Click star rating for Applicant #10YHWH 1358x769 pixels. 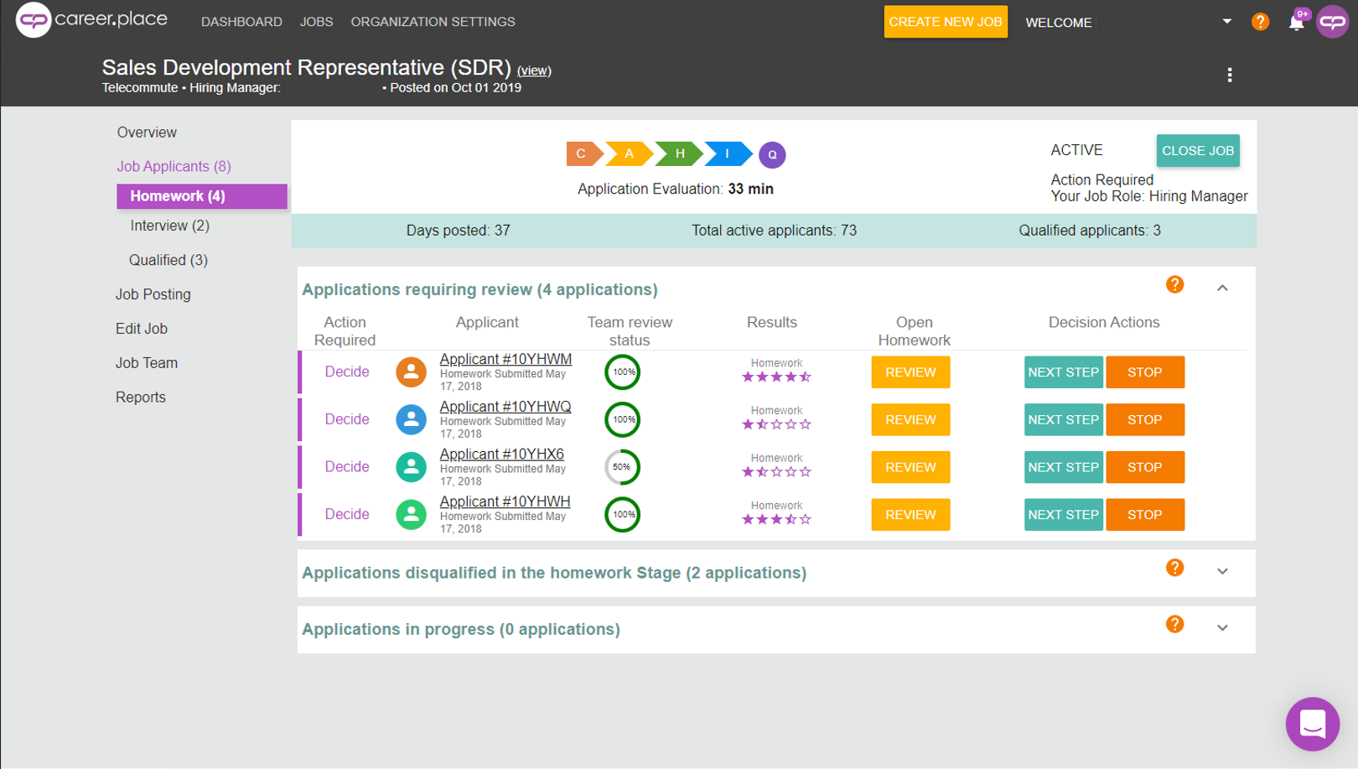(x=776, y=519)
